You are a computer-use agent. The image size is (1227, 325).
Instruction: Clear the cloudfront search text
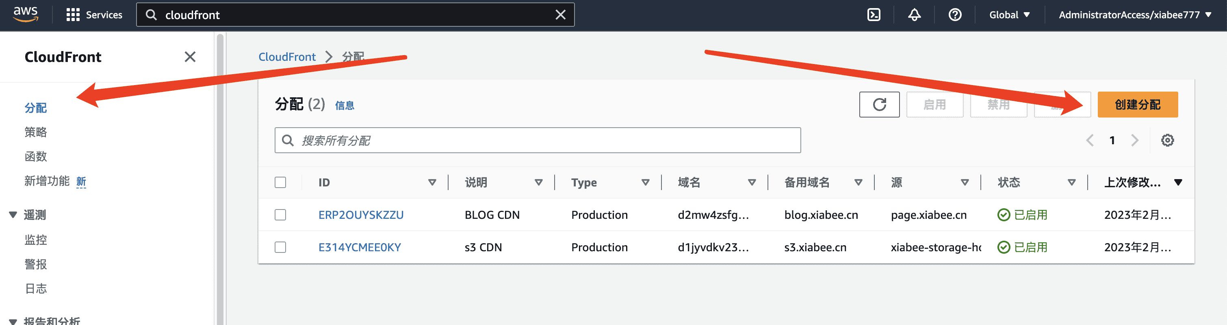pos(560,15)
